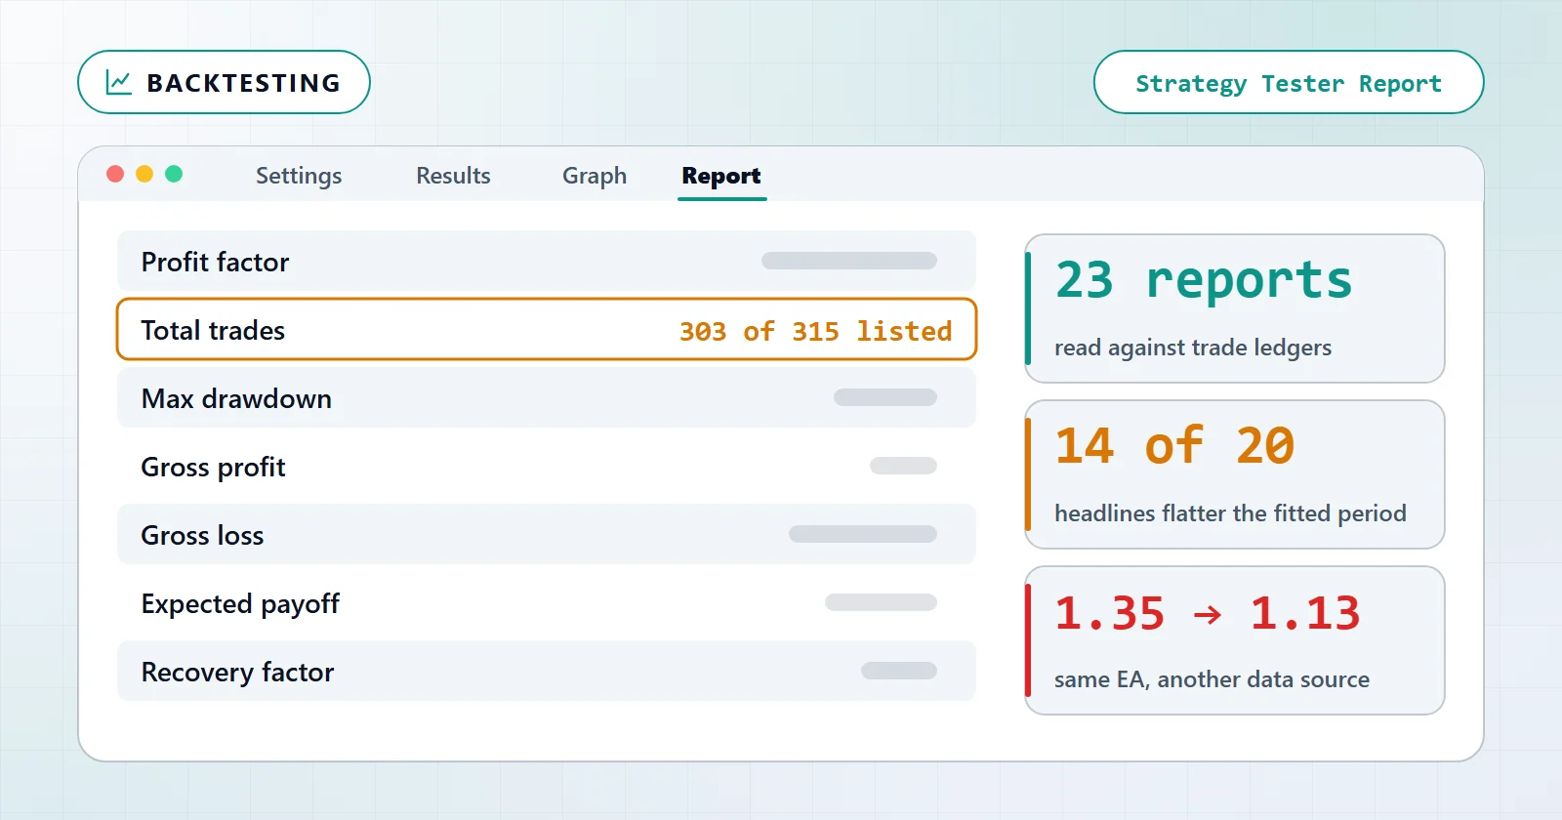Select the Max drawdown label
1562x820 pixels.
click(236, 398)
